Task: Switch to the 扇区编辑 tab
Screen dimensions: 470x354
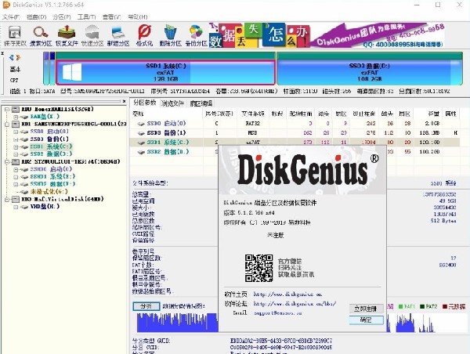Action: (201, 103)
